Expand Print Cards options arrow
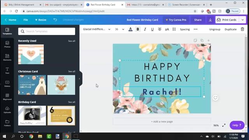The image size is (249, 140). pos(242,20)
